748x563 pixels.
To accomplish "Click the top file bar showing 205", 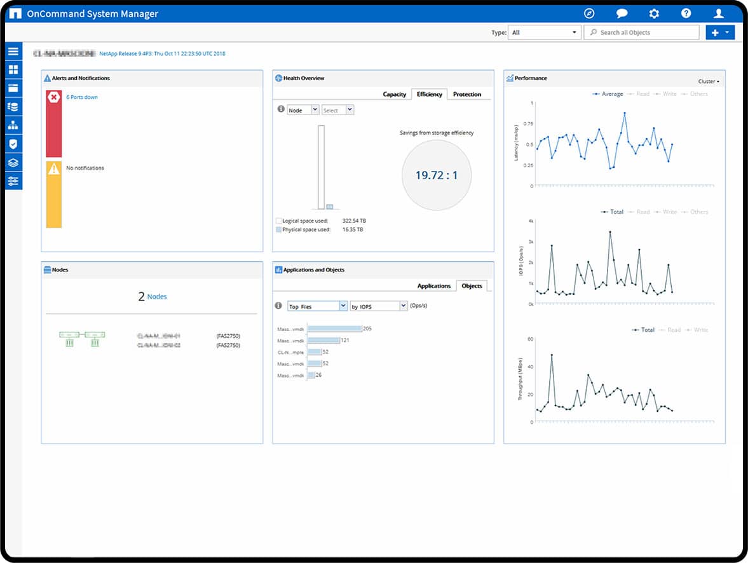I will (x=335, y=329).
